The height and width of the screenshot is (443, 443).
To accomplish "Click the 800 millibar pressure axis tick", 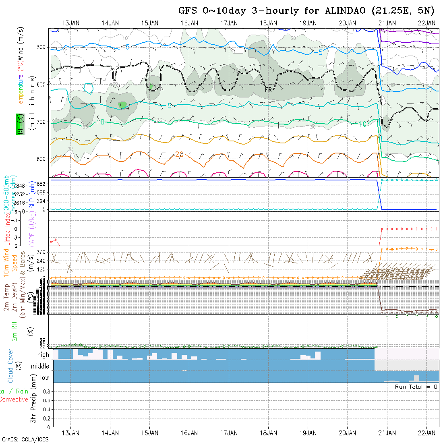I will point(41,159).
